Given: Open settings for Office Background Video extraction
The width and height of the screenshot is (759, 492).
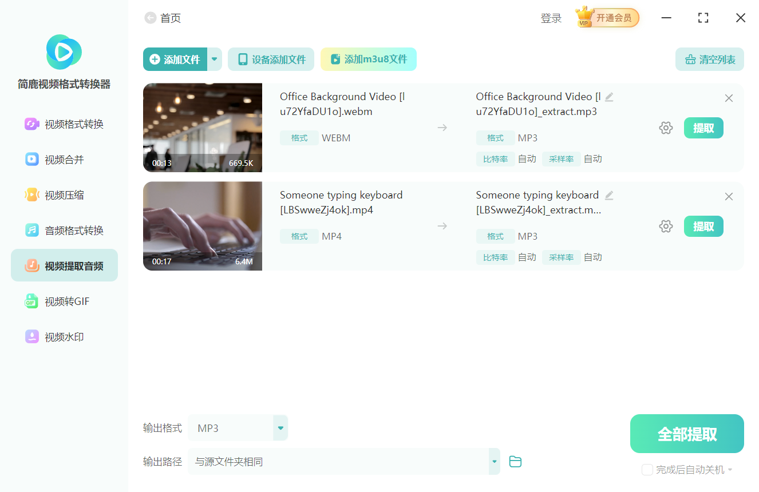Looking at the screenshot, I should [x=666, y=128].
